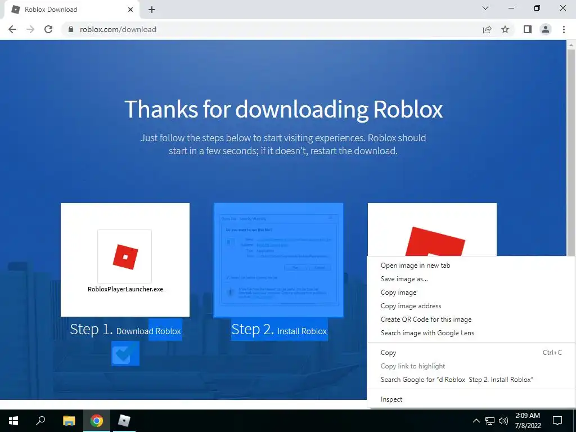Click the address bar URL field
576x432 pixels.
[x=272, y=29]
